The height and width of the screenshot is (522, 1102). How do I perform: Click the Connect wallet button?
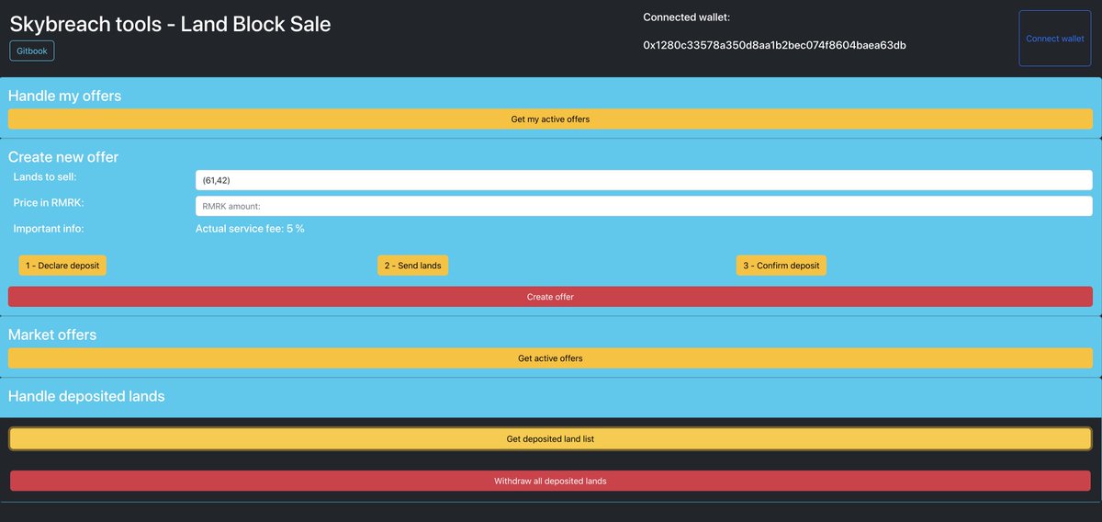pos(1054,39)
